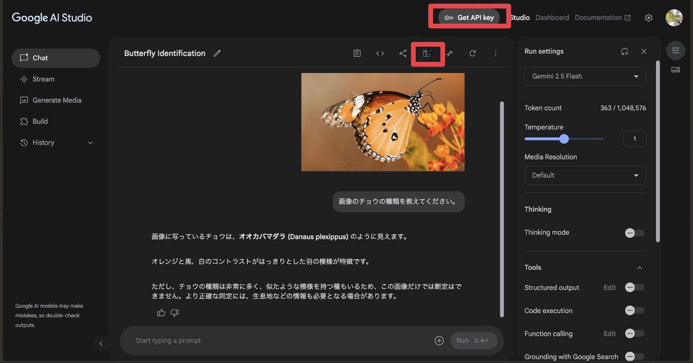Image resolution: width=693 pixels, height=363 pixels.
Task: Enable Structured output toggle
Action: point(634,287)
